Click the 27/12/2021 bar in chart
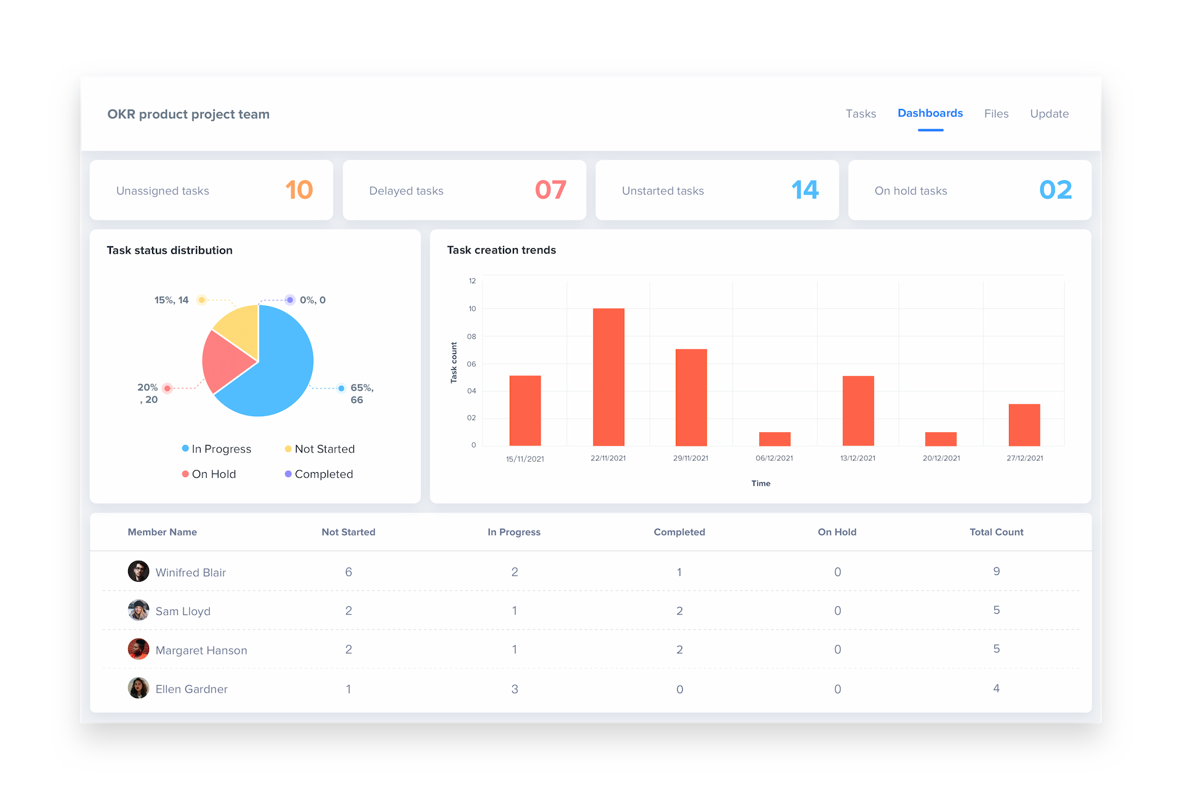The image size is (1182, 799). [x=1024, y=425]
